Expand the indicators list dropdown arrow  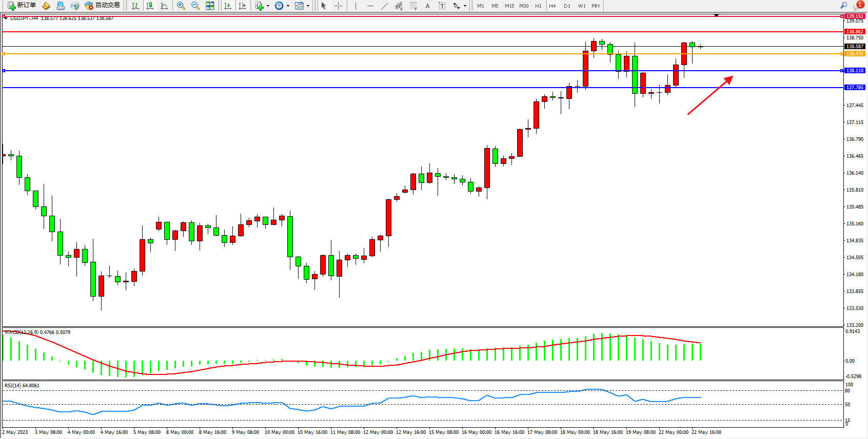[x=268, y=6]
